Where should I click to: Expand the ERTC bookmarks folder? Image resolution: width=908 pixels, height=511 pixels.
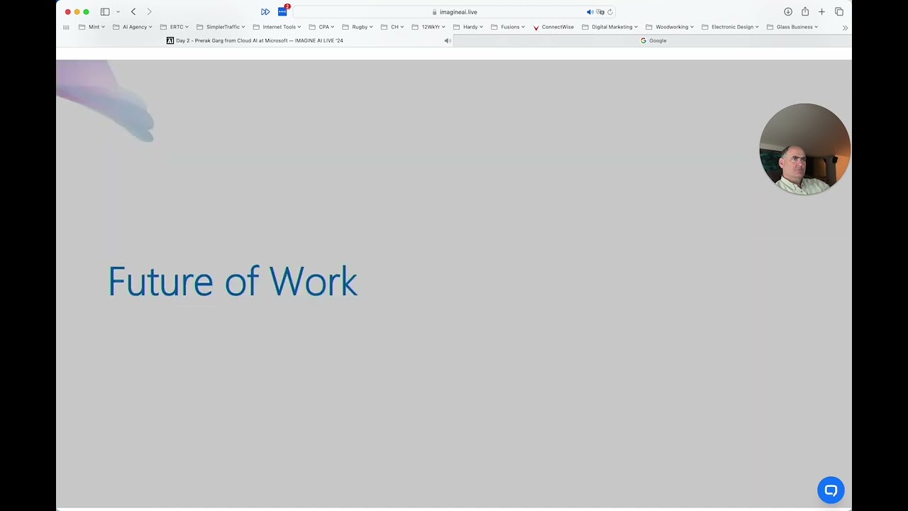175,27
